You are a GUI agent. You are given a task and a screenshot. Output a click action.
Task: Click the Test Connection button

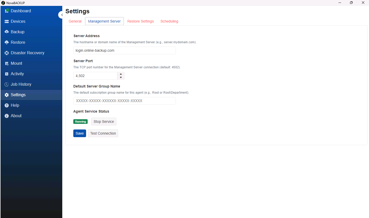coord(103,133)
